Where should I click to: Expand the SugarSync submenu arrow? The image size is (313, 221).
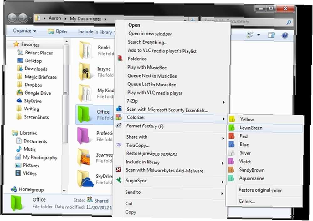(222, 182)
